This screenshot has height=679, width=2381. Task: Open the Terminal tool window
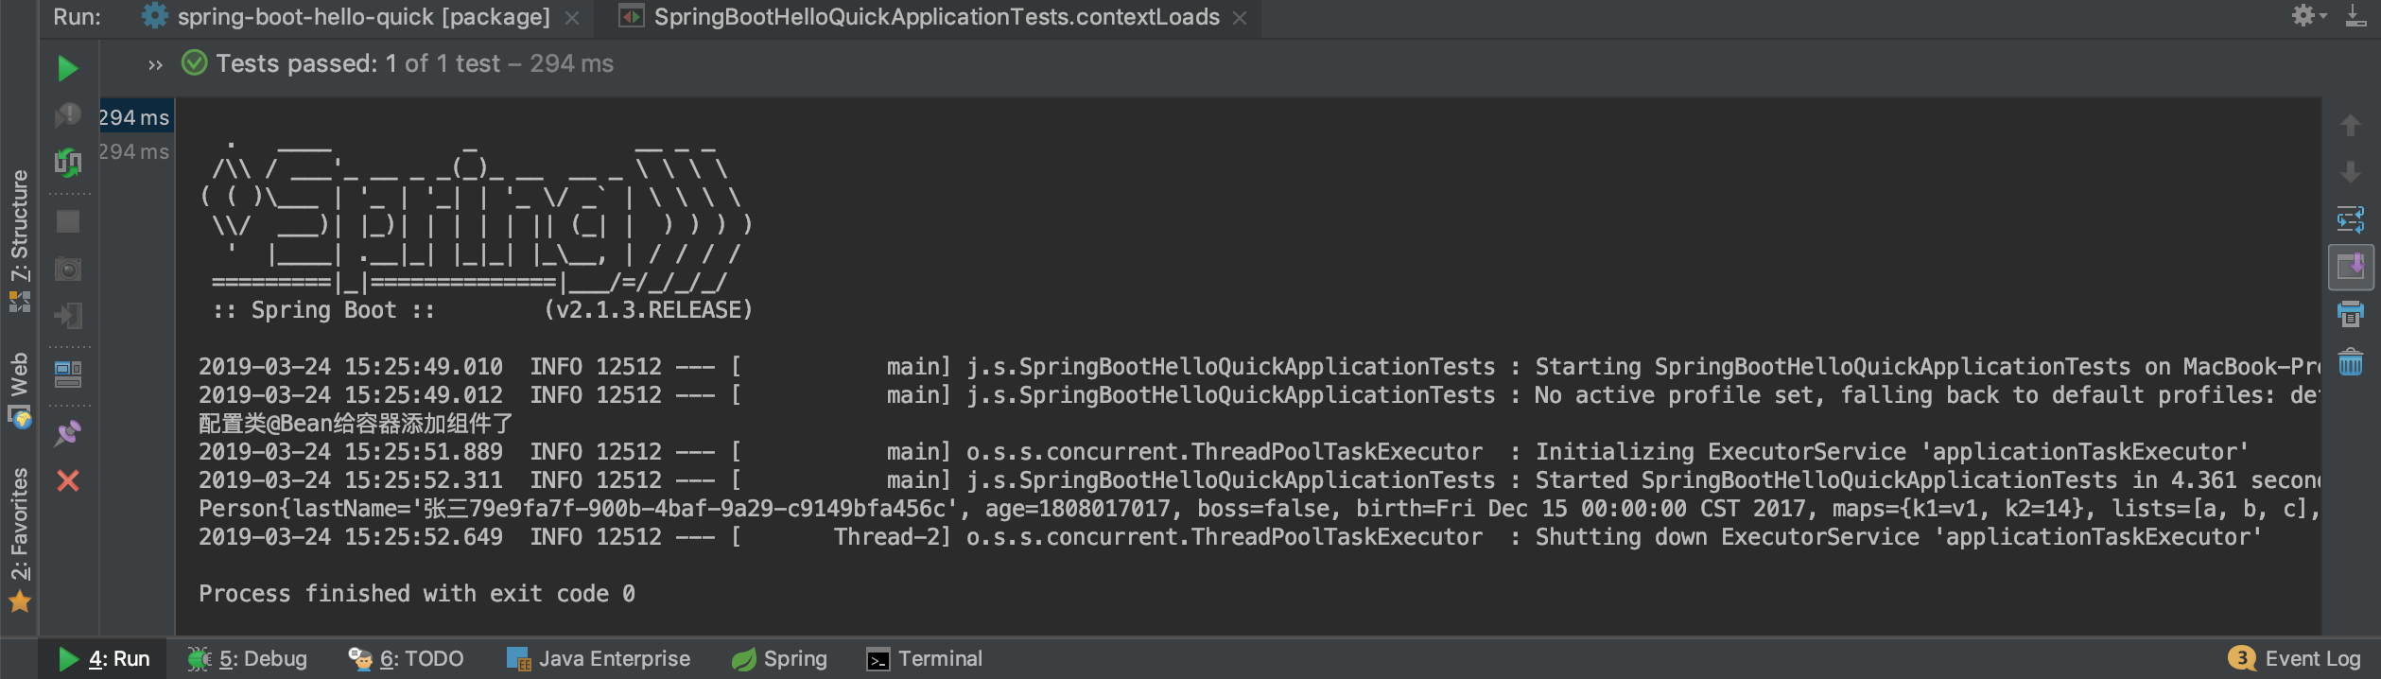925,659
